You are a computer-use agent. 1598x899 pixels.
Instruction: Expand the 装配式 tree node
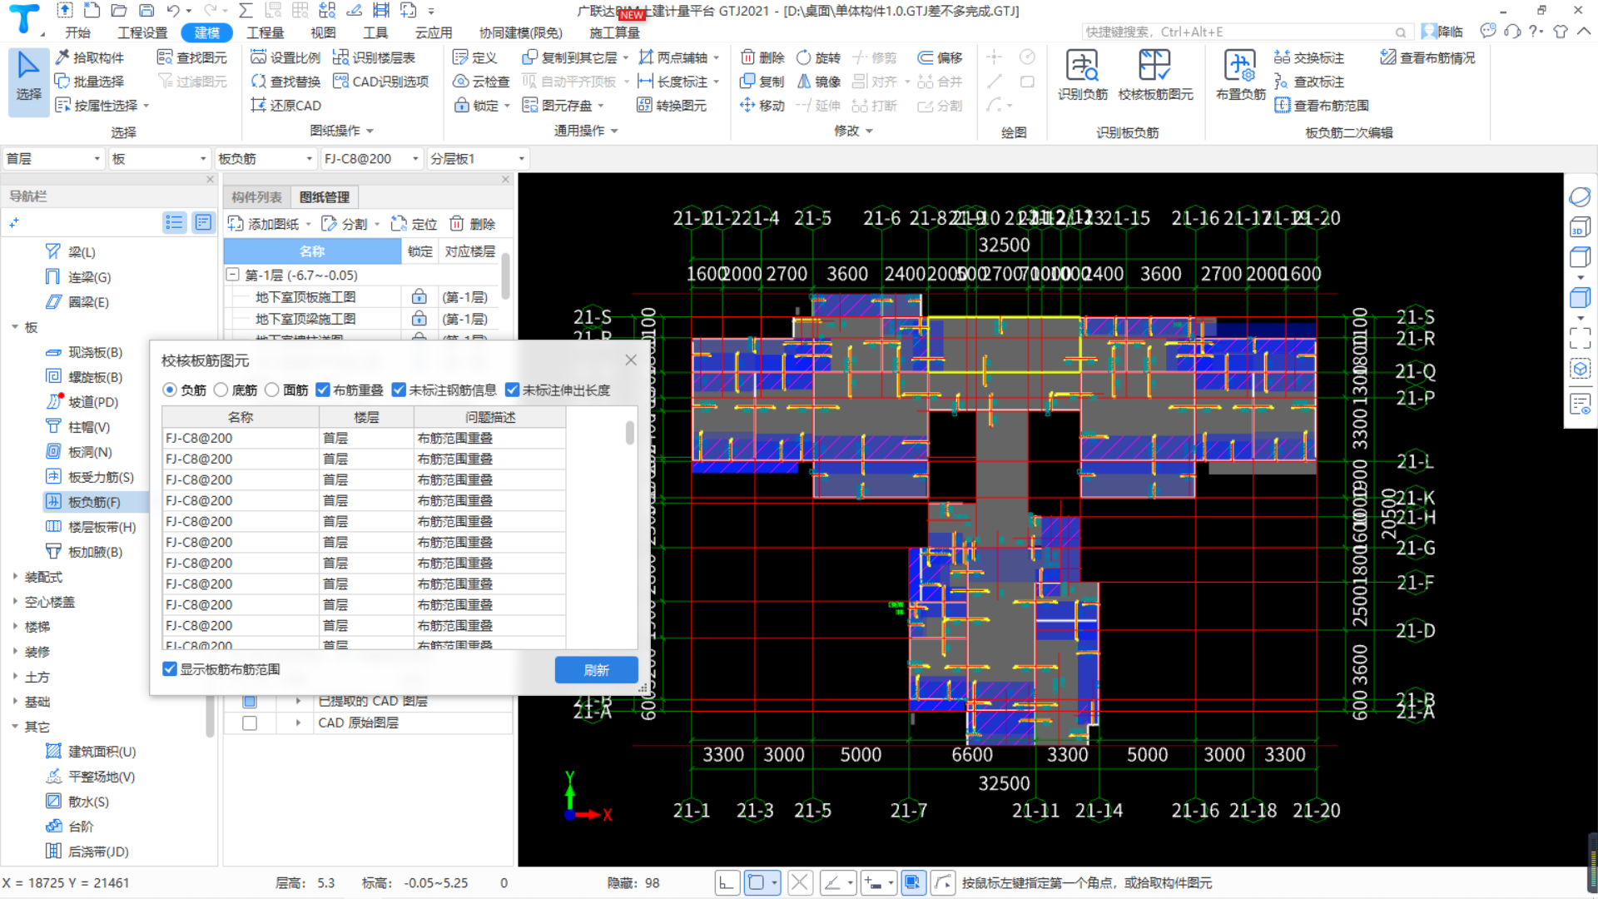click(x=15, y=576)
